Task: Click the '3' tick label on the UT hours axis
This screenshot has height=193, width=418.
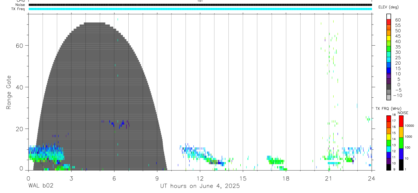Action: tap(71, 178)
